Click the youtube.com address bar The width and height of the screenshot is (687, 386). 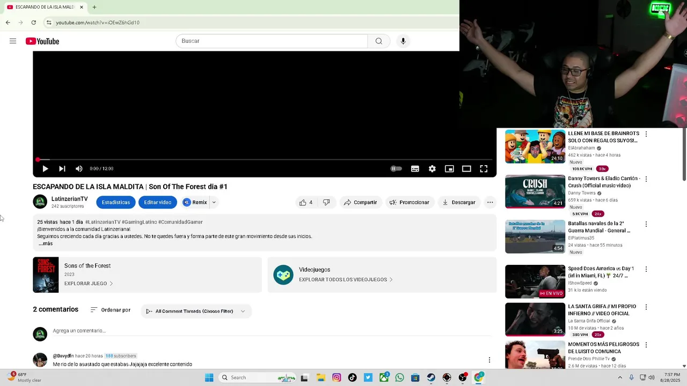click(98, 23)
